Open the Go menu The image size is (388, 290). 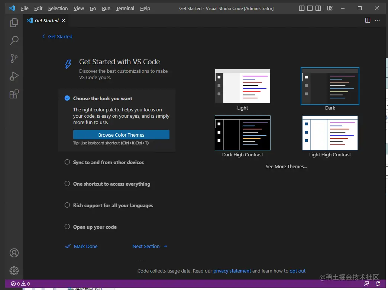coord(93,9)
